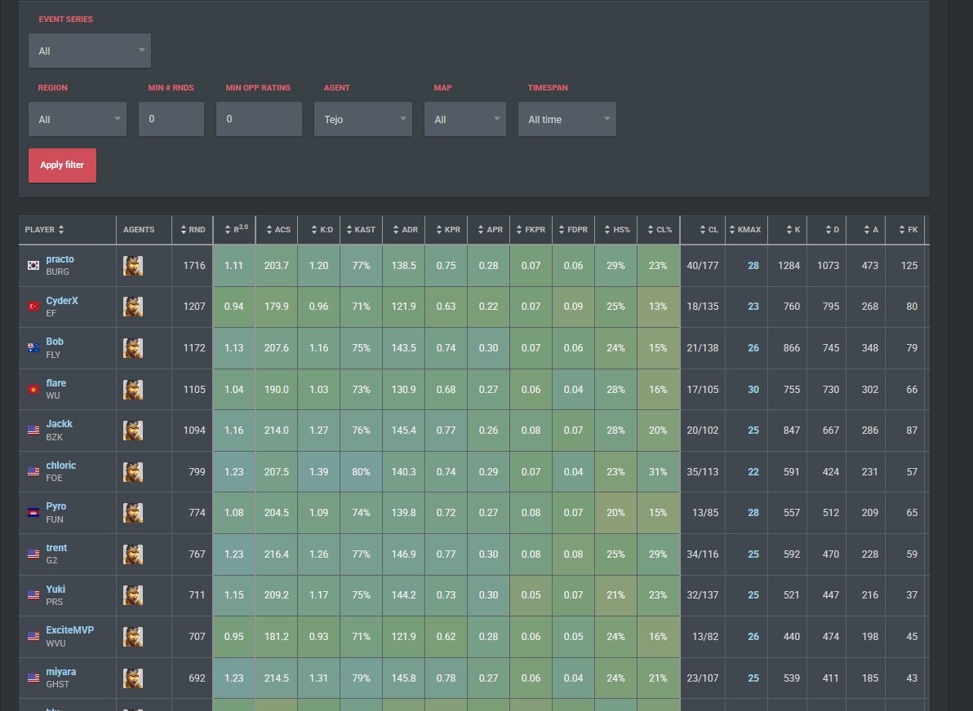The height and width of the screenshot is (711, 973).
Task: Sort table by PLAYER column arrows
Action: [60, 229]
